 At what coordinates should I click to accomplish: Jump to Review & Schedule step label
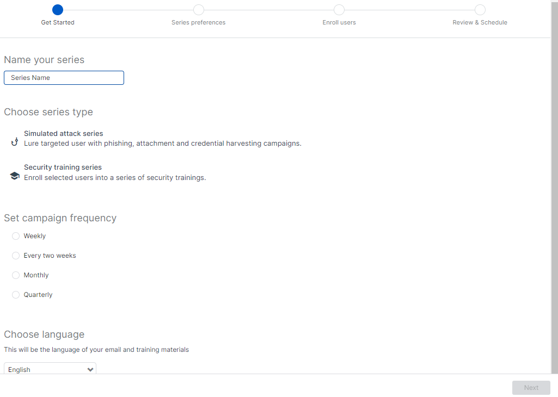[480, 22]
